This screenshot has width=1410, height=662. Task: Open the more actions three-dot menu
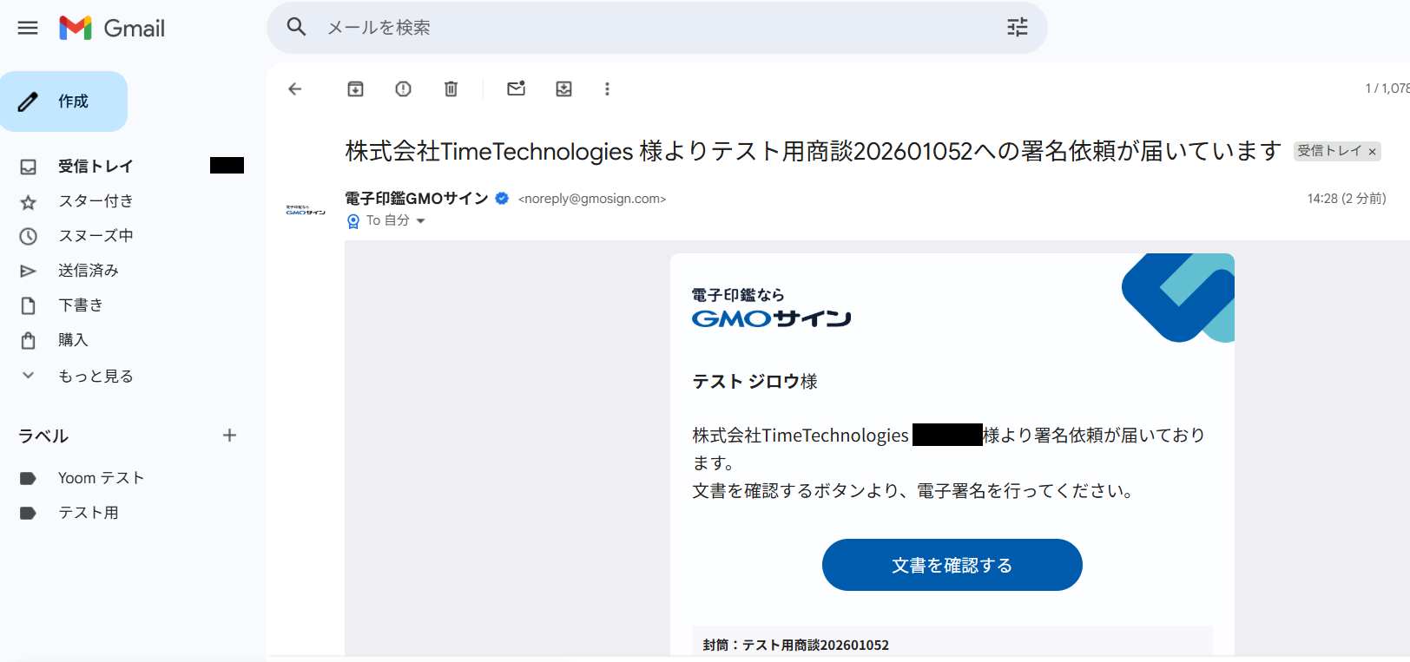(x=607, y=88)
